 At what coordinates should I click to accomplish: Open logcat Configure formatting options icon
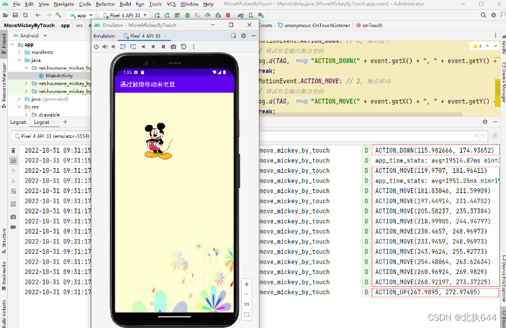[x=13, y=204]
